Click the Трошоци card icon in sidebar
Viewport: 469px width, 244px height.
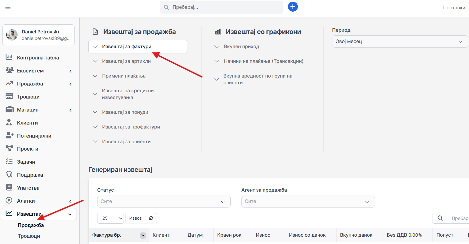9,97
